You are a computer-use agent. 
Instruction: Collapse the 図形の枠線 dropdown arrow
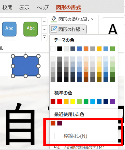point(83,29)
